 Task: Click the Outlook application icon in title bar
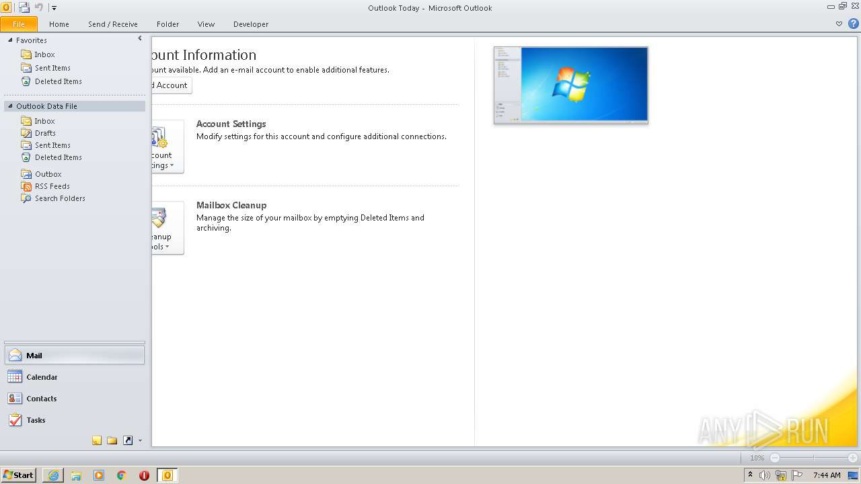coord(6,7)
